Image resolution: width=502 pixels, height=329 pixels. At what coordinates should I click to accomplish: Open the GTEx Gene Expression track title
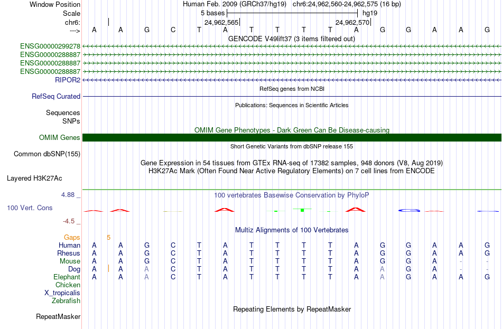tap(292, 163)
